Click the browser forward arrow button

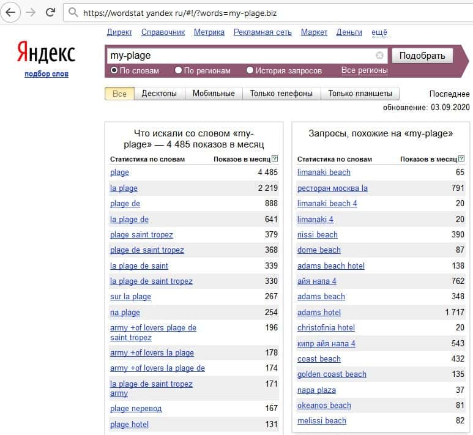coord(31,12)
